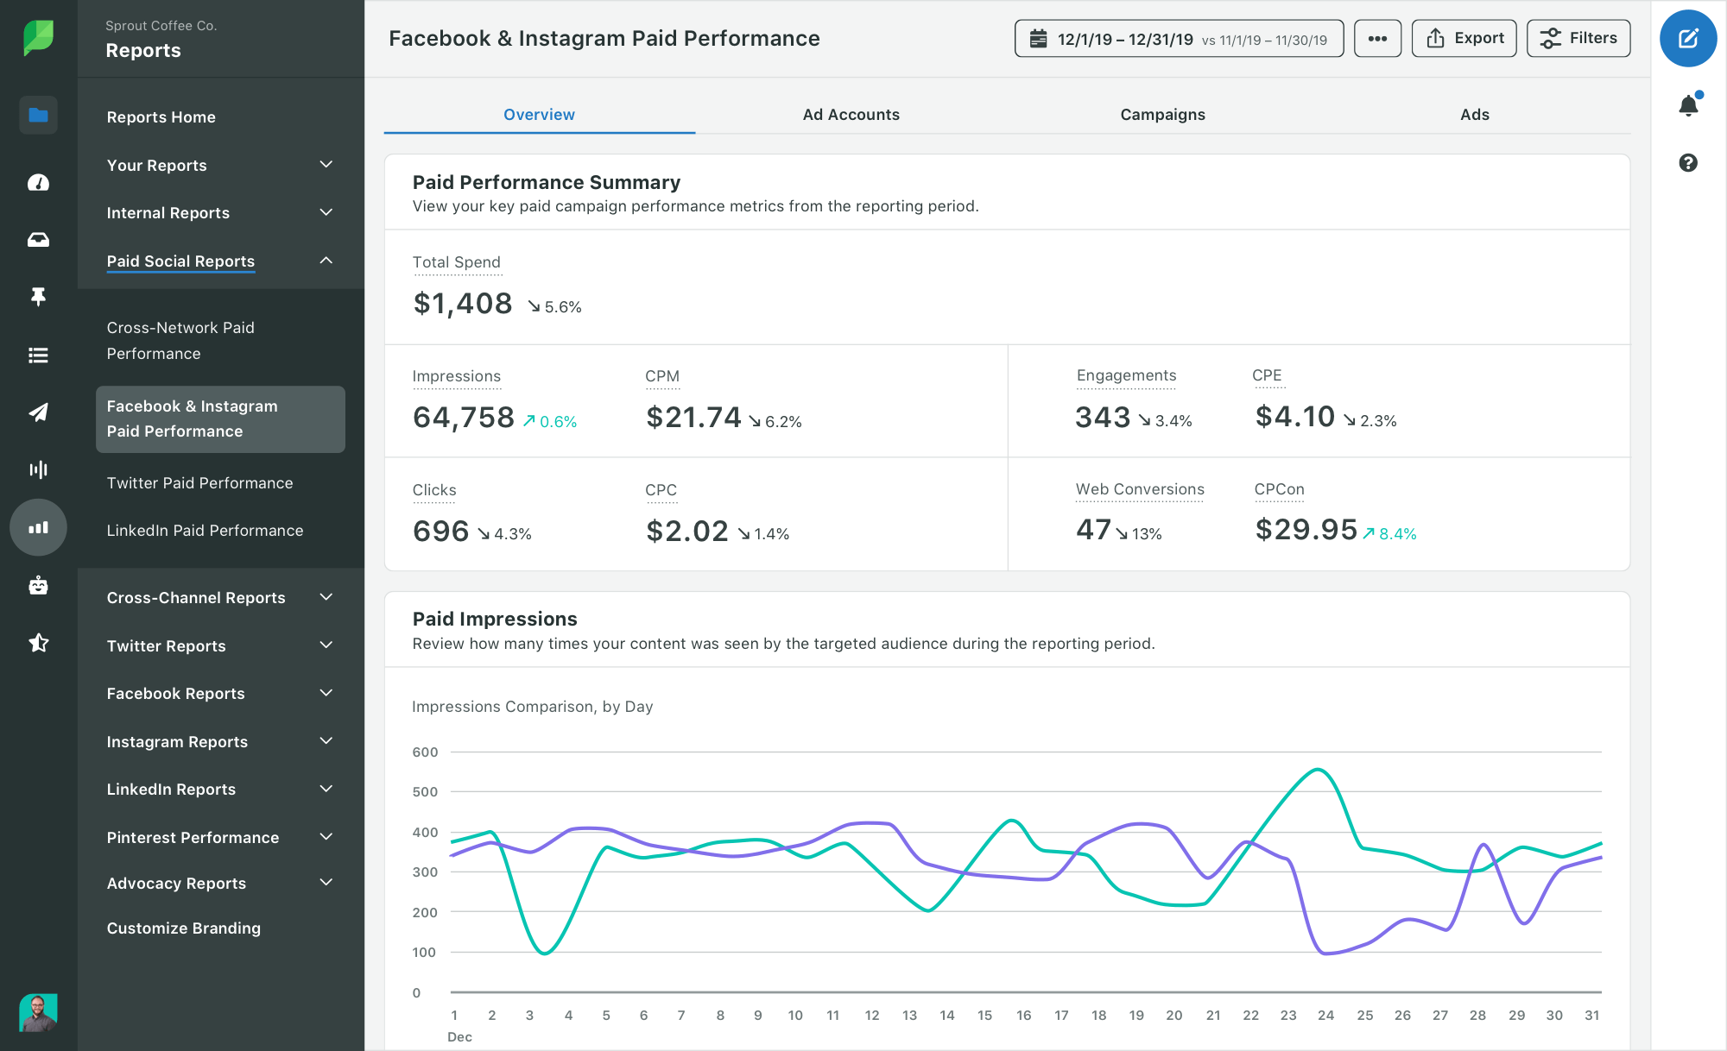Open the help question mark icon
Image resolution: width=1727 pixels, height=1051 pixels.
coord(1688,162)
